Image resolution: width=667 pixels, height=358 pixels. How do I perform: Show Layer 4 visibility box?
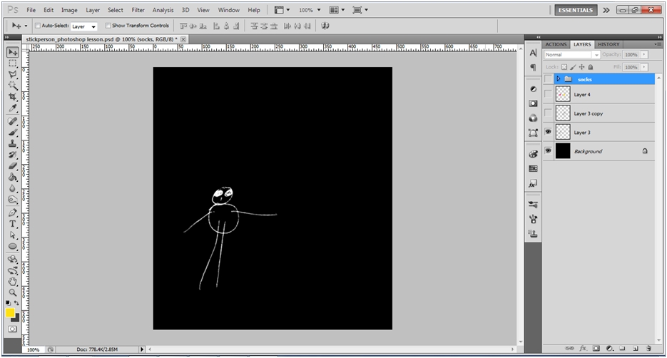tap(549, 94)
